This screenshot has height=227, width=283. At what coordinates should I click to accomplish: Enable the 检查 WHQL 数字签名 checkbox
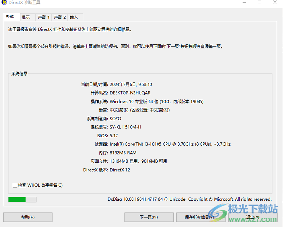click(x=15, y=185)
